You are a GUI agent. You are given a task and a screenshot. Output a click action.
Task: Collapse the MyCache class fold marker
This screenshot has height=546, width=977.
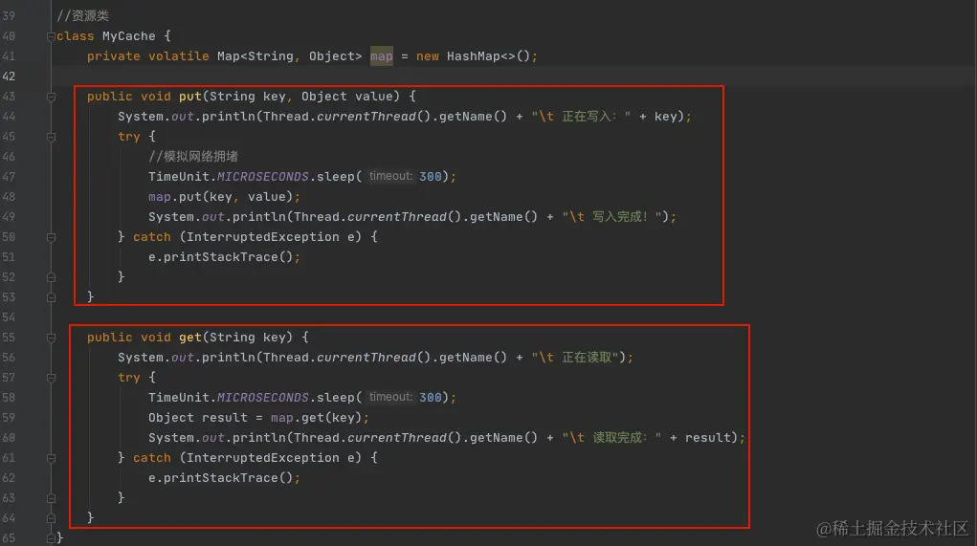click(x=51, y=36)
